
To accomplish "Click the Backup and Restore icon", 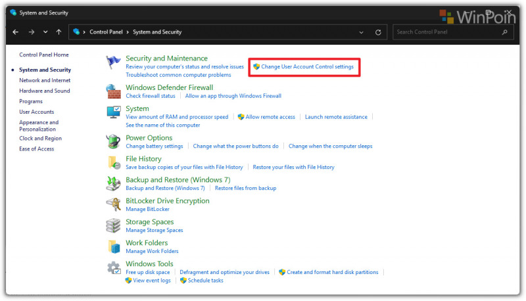I will coord(113,183).
